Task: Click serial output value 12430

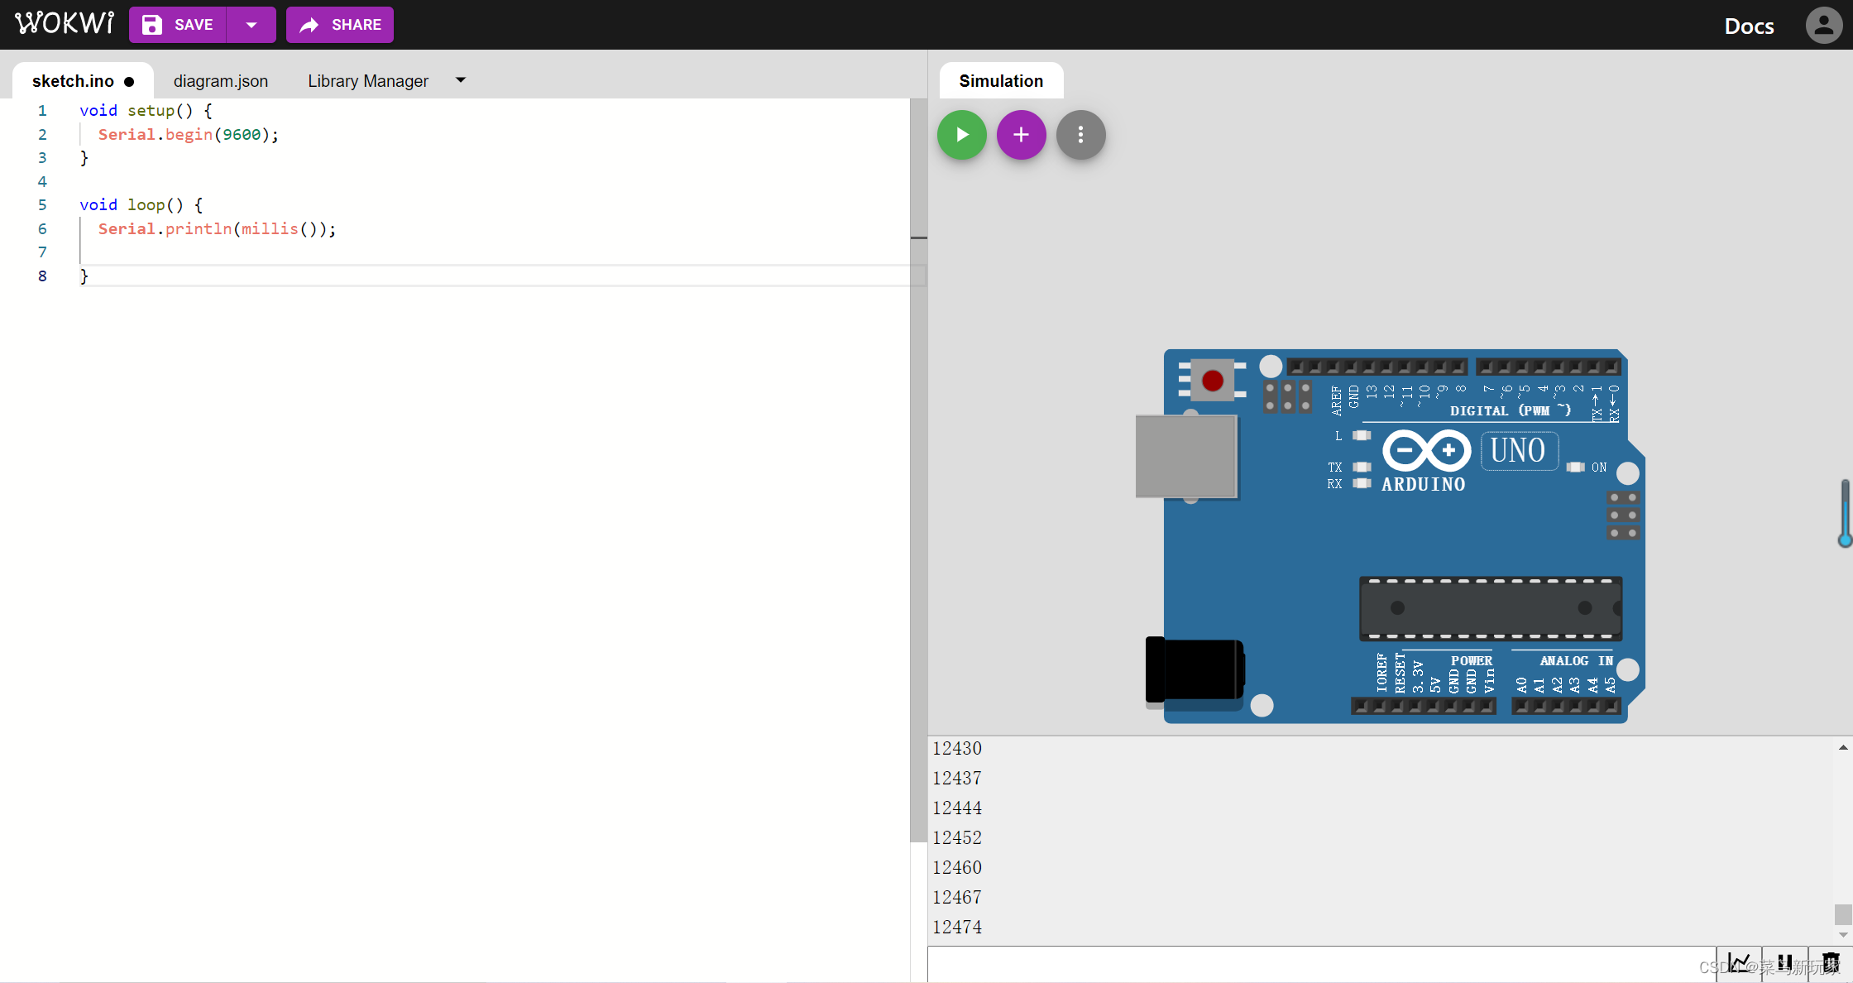Action: coord(957,748)
